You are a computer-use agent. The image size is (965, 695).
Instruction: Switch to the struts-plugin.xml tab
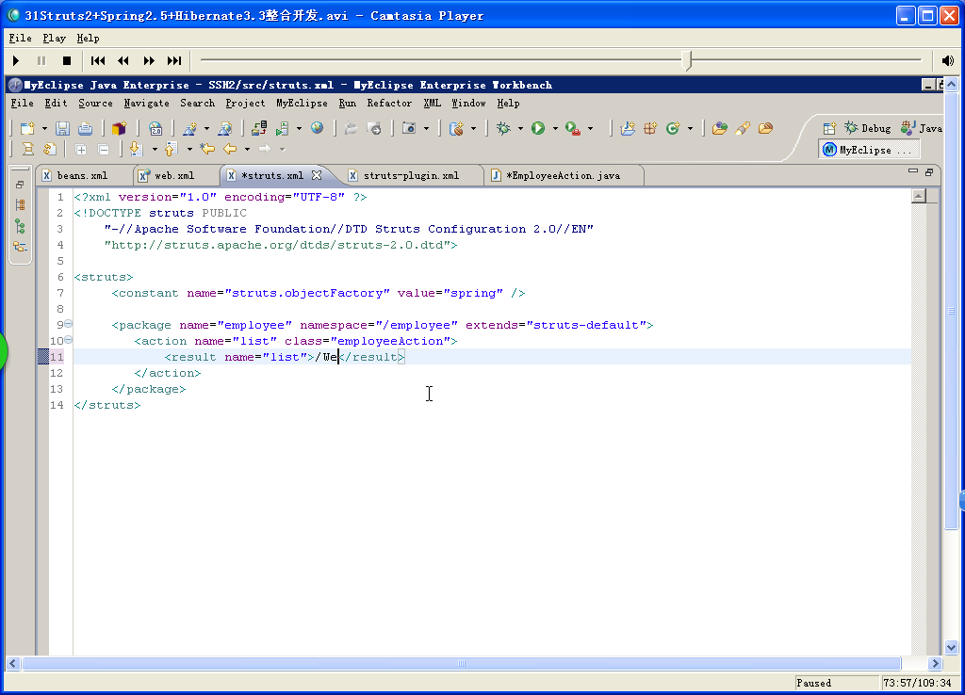pyautogui.click(x=411, y=175)
